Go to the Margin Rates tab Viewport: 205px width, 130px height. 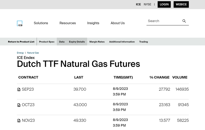[x=97, y=42]
